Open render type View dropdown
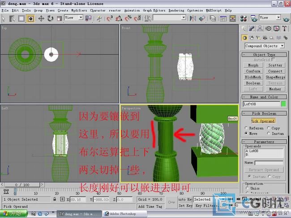The image size is (291, 218). [x=270, y=17]
